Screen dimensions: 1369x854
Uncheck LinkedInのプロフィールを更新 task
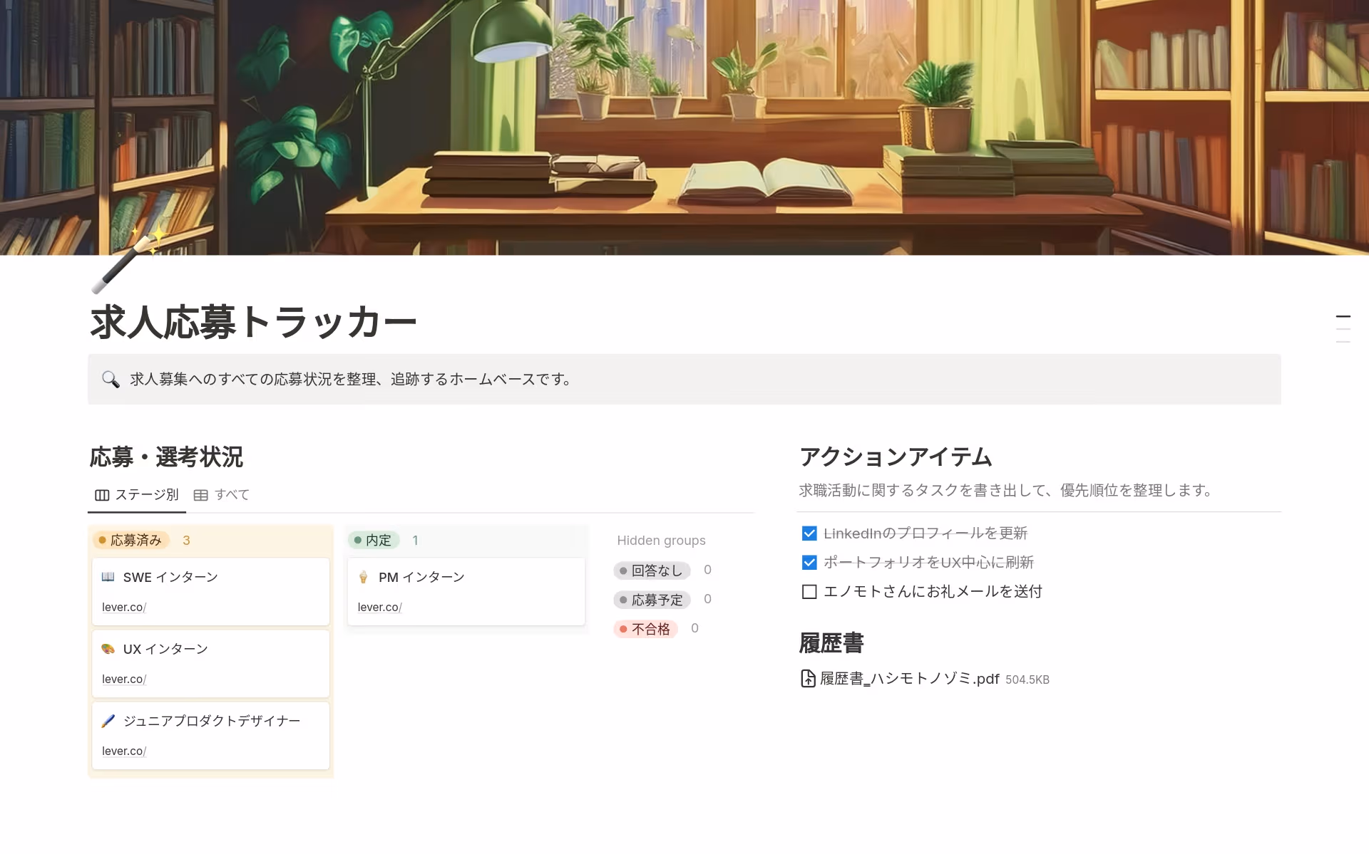(x=809, y=532)
